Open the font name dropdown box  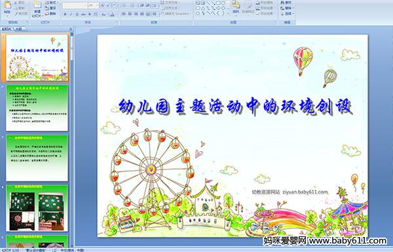75,5
